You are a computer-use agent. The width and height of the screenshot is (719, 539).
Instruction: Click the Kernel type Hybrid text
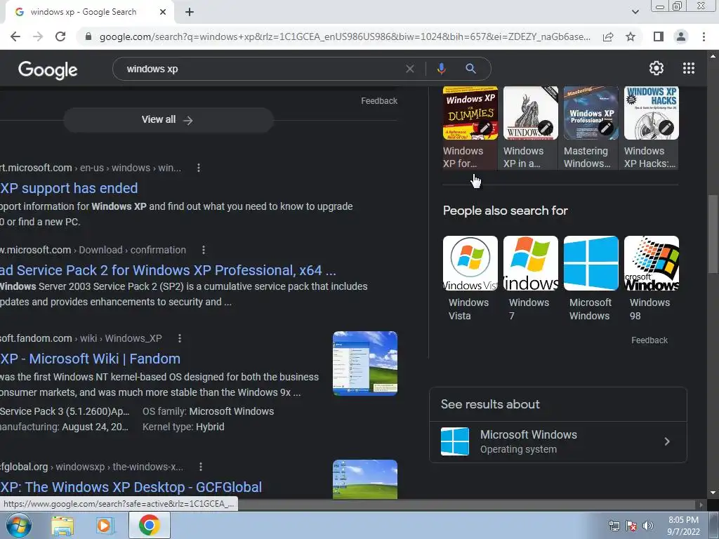[183, 427]
